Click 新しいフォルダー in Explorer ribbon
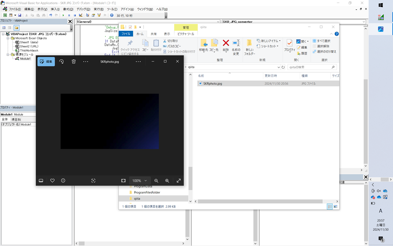 [250, 47]
